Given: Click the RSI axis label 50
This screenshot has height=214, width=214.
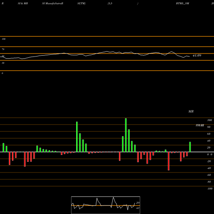Looking at the screenshot, I should pos(3,56).
